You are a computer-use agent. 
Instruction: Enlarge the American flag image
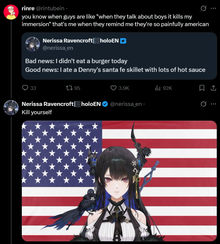pos(119,181)
